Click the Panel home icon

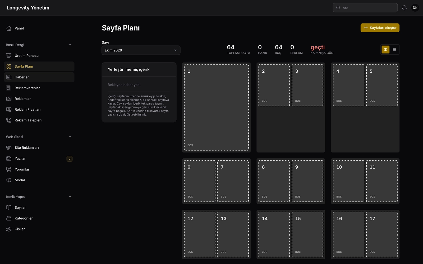(x=9, y=28)
